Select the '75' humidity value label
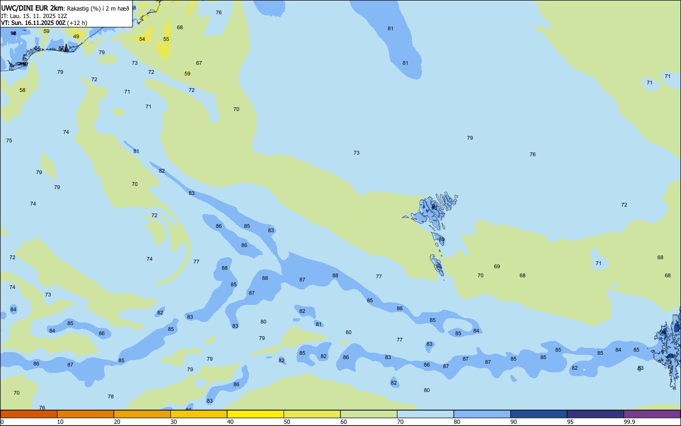The width and height of the screenshot is (681, 426). pos(9,141)
